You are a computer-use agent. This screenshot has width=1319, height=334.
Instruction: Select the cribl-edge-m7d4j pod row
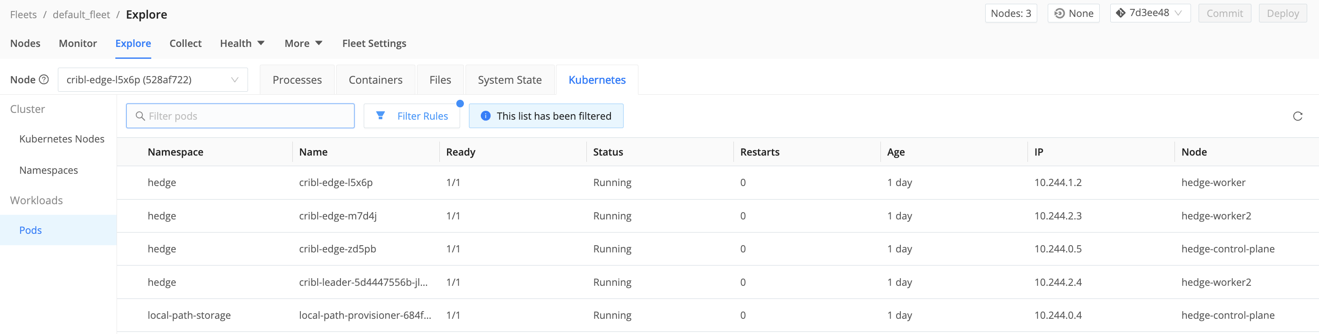tap(338, 216)
